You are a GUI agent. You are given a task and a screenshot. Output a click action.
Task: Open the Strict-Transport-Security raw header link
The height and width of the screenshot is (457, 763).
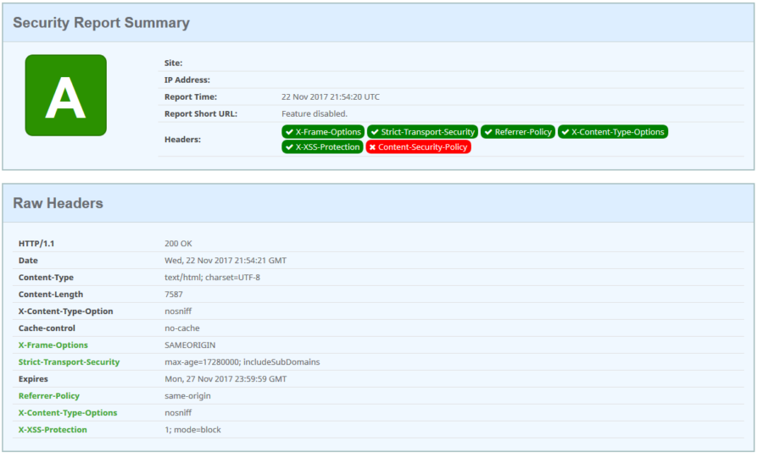click(x=70, y=362)
